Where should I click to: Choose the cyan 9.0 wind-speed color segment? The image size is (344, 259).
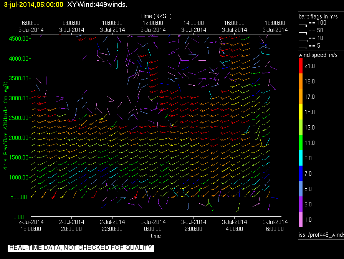click(x=301, y=158)
